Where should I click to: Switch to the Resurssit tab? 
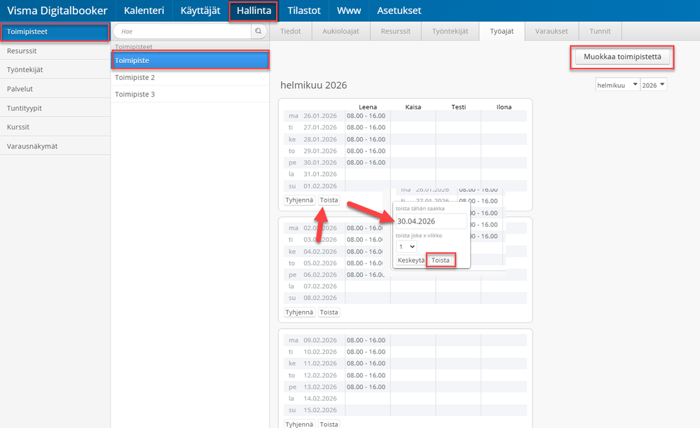[x=395, y=32]
